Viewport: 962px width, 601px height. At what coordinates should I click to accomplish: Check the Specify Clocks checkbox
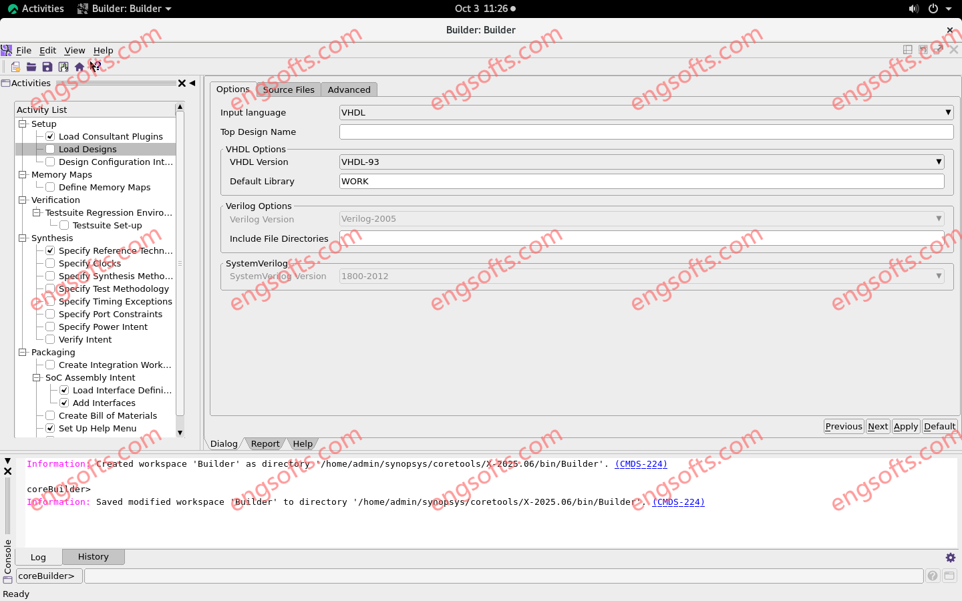pyautogui.click(x=50, y=264)
